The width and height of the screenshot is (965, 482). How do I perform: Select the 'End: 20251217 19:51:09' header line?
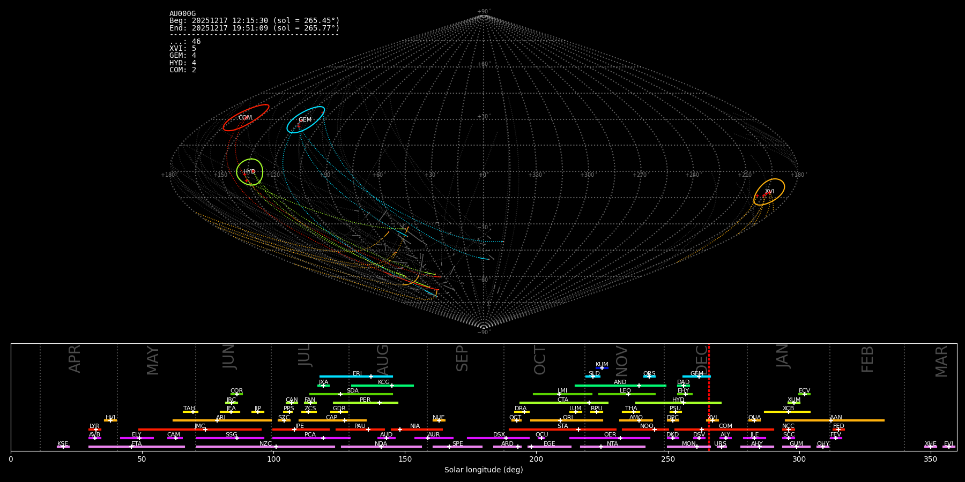255,28
